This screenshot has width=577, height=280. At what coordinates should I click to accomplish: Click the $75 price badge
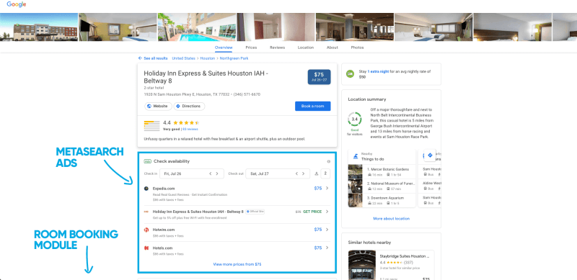coord(319,77)
